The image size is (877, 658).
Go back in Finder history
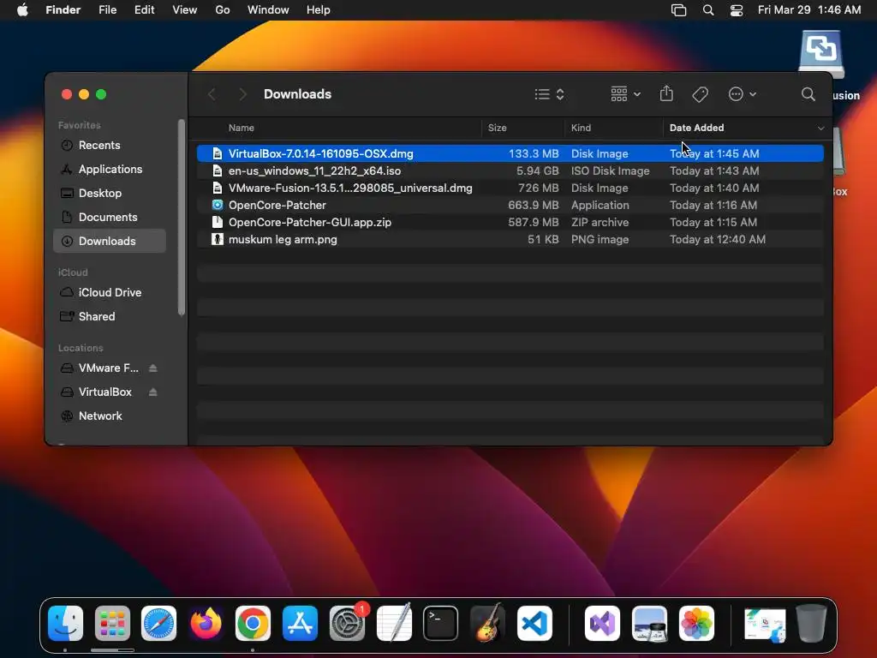[212, 94]
